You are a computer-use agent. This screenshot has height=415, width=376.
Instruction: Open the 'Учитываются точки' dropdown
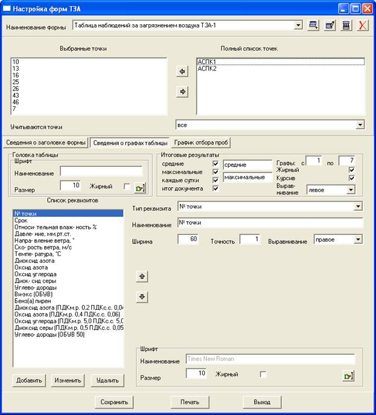point(360,124)
